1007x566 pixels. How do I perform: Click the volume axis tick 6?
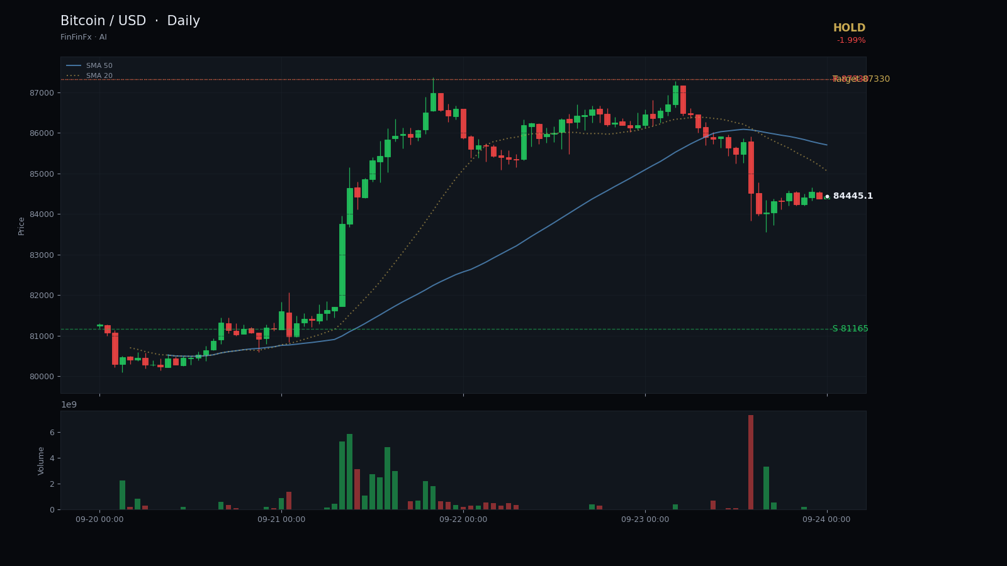point(52,433)
